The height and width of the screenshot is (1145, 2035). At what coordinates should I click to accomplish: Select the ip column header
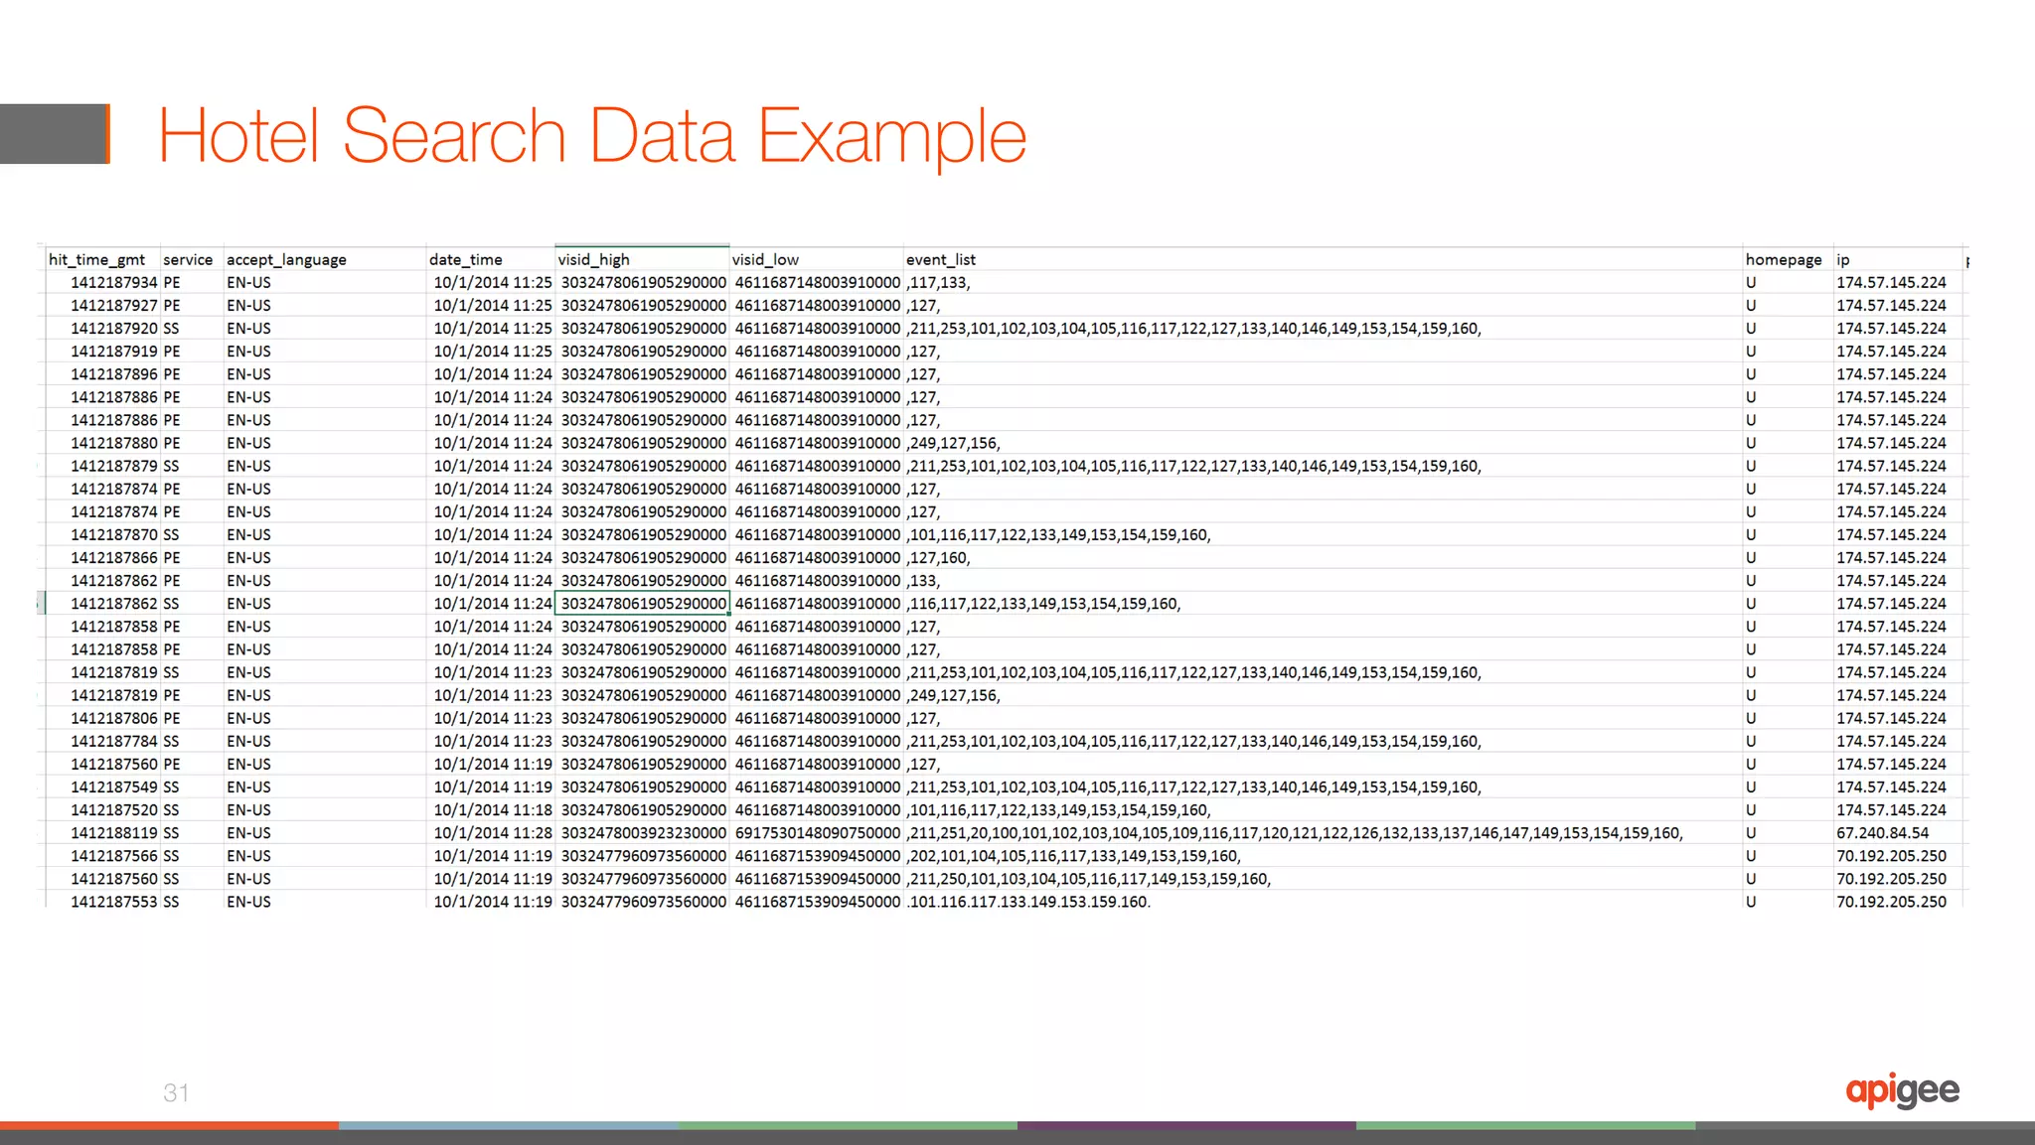coord(1898,259)
